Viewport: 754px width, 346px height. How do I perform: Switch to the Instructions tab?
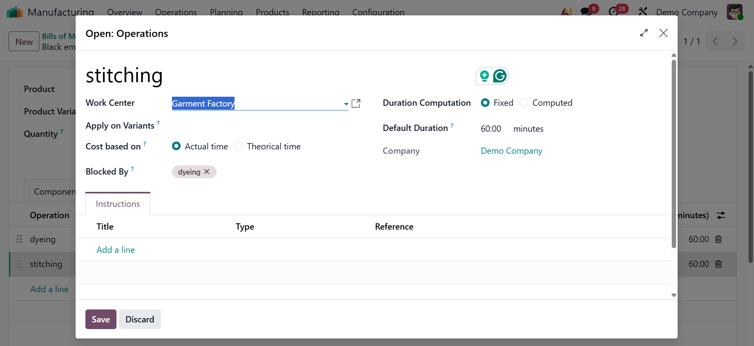(118, 204)
